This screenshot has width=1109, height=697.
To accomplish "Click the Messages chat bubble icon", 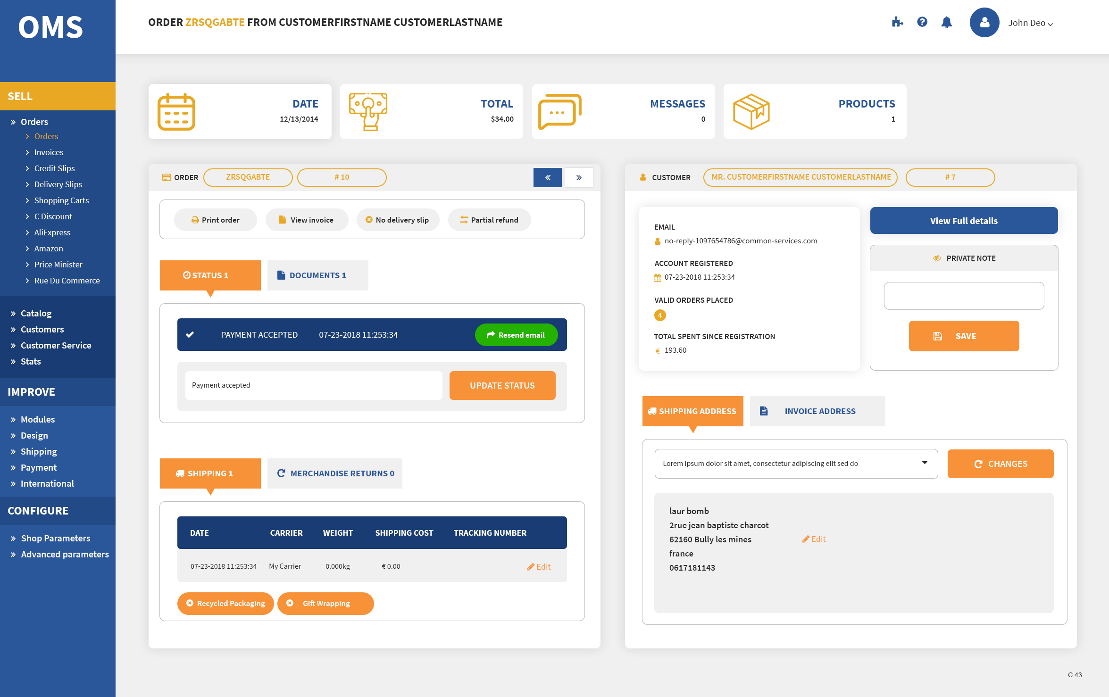I will click(x=559, y=112).
